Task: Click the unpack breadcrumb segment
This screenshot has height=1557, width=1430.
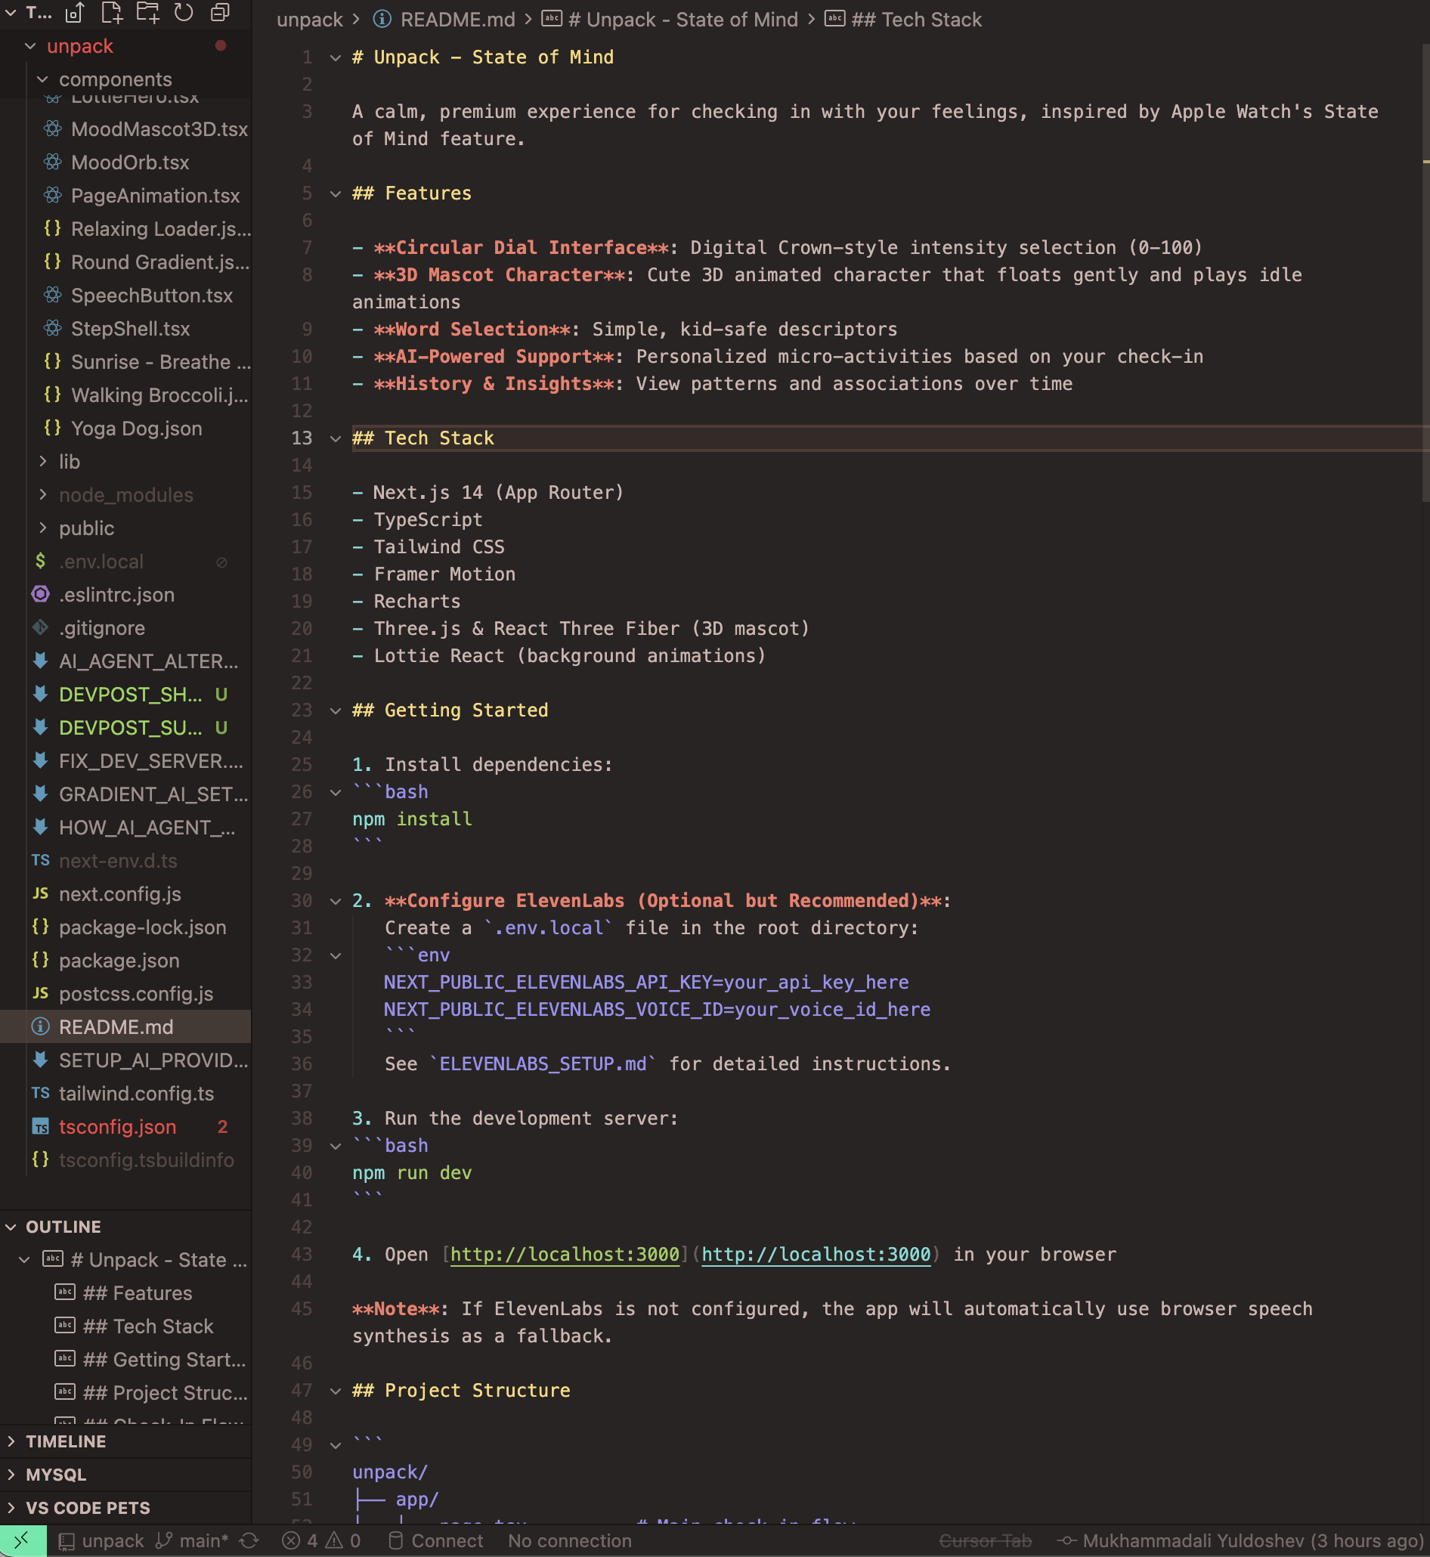Action: pyautogui.click(x=310, y=20)
